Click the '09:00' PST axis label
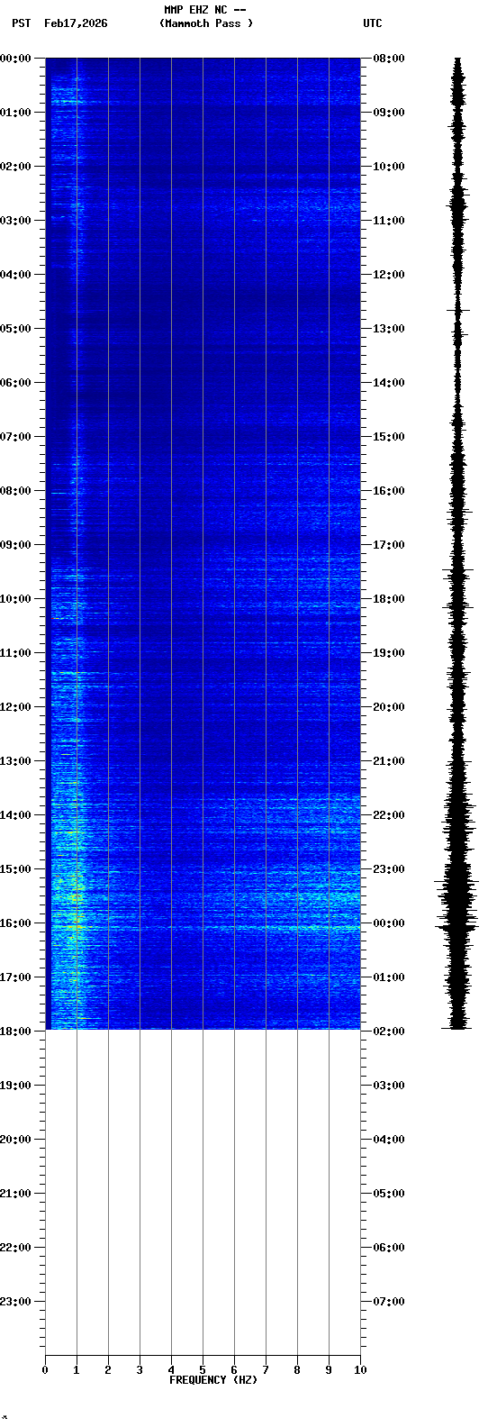 pos(16,545)
